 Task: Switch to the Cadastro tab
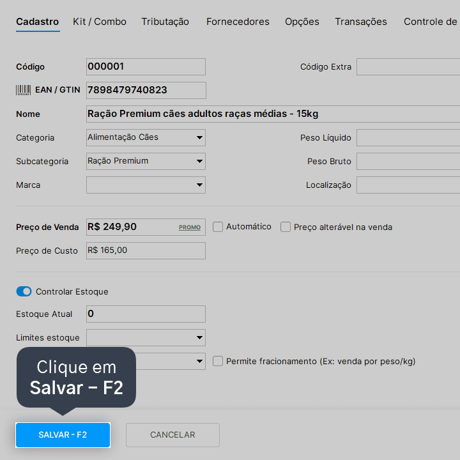[x=38, y=22]
